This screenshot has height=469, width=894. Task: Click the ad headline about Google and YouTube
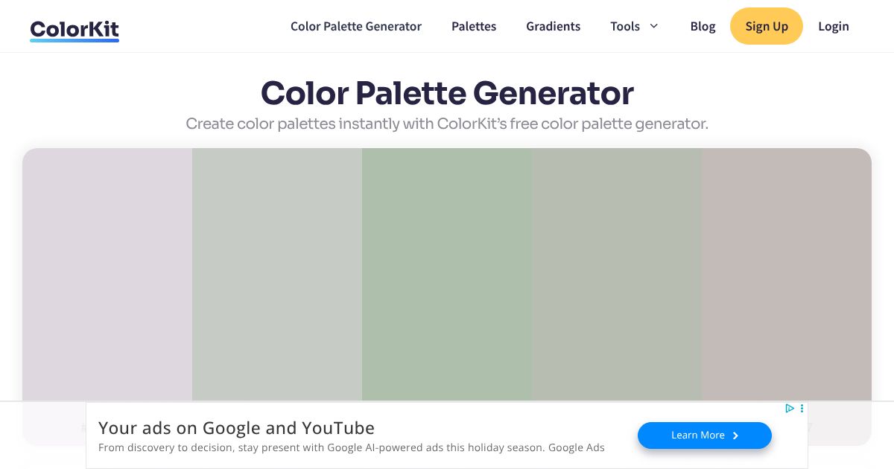pos(236,428)
